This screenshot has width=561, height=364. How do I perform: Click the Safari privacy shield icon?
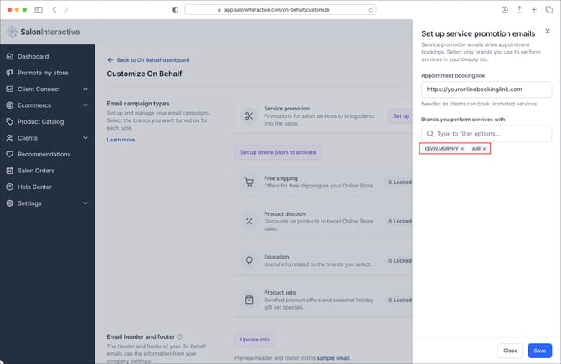pos(175,10)
